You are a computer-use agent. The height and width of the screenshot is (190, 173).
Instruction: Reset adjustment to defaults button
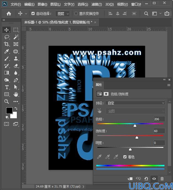(x=146, y=179)
